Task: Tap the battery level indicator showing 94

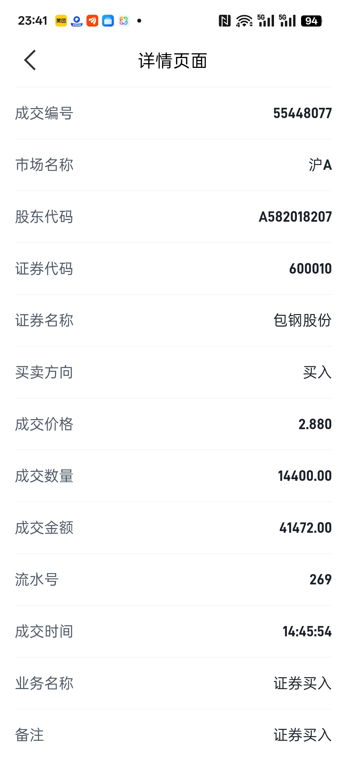Action: coord(311,21)
